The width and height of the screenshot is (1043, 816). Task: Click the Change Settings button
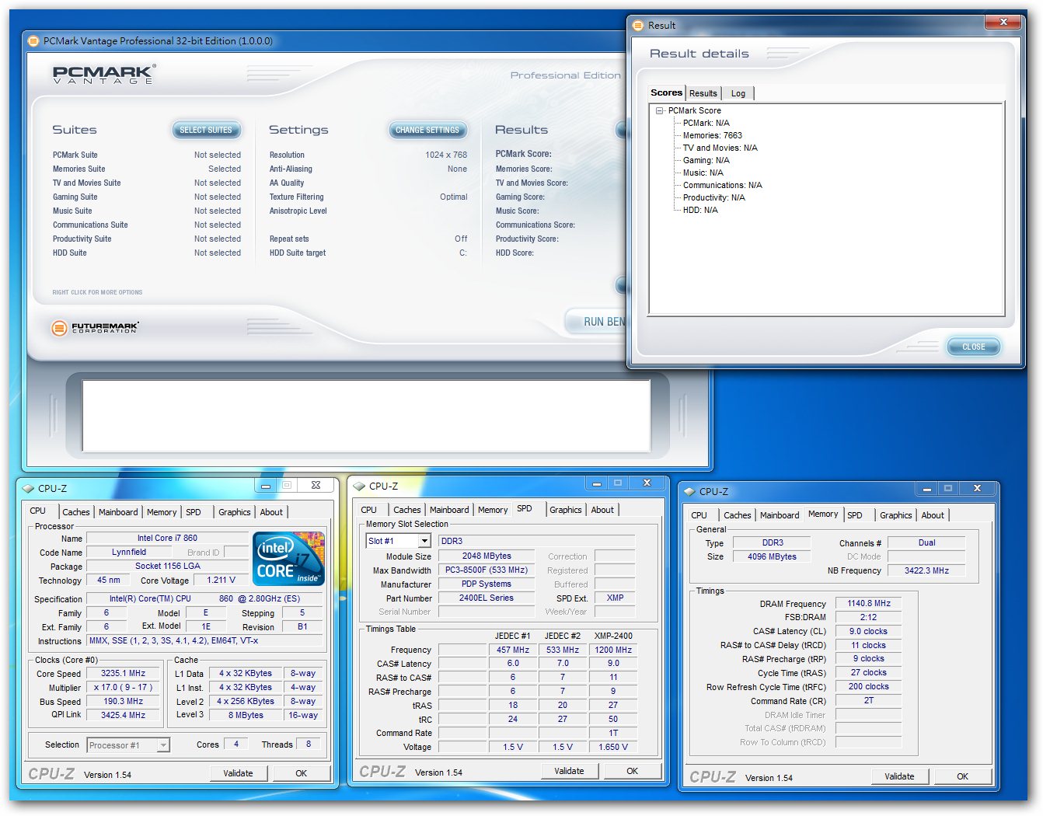[427, 131]
